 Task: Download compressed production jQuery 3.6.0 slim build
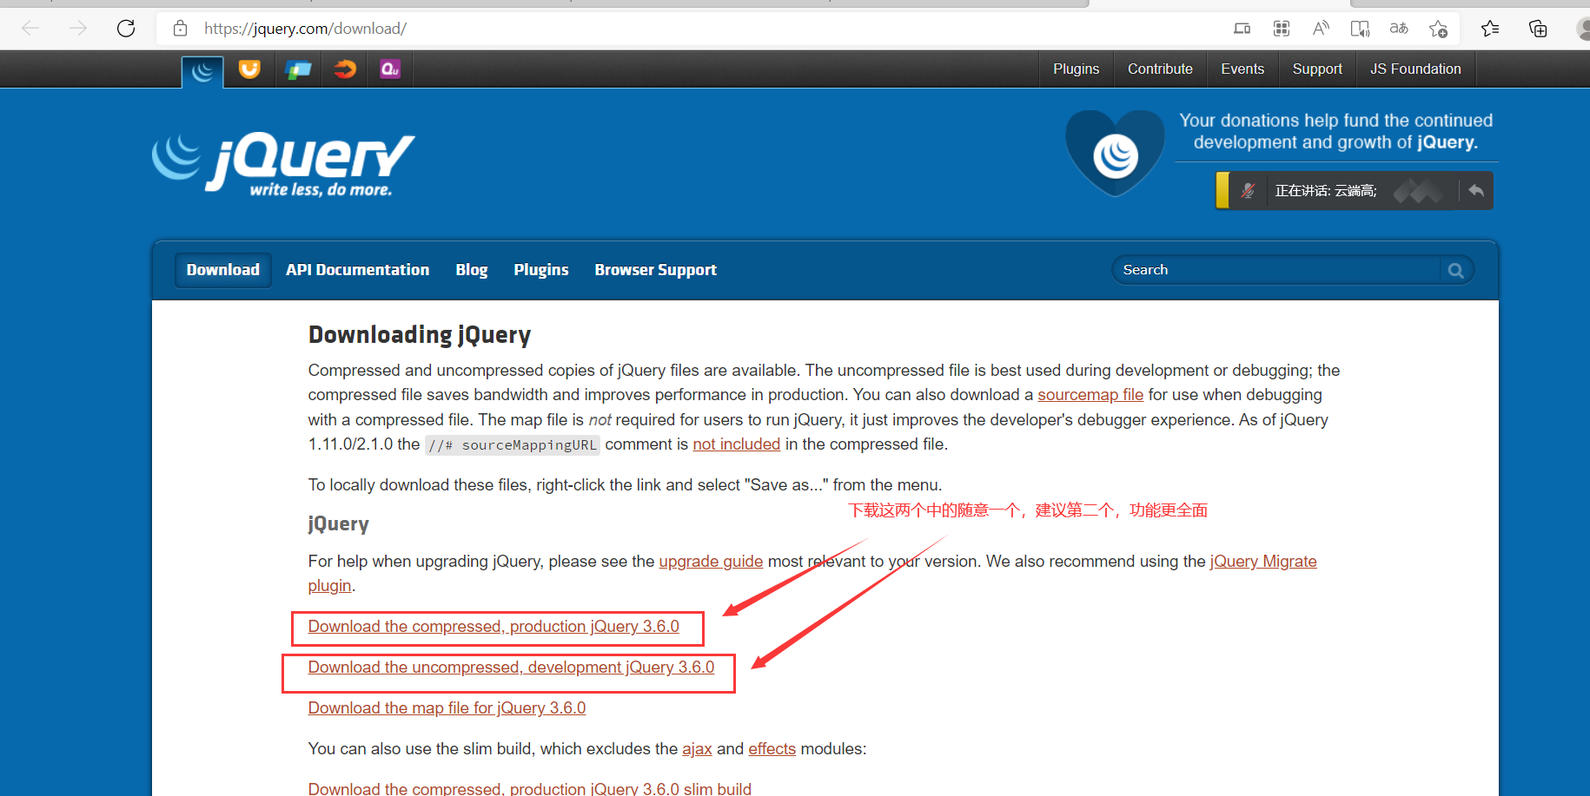click(x=530, y=788)
